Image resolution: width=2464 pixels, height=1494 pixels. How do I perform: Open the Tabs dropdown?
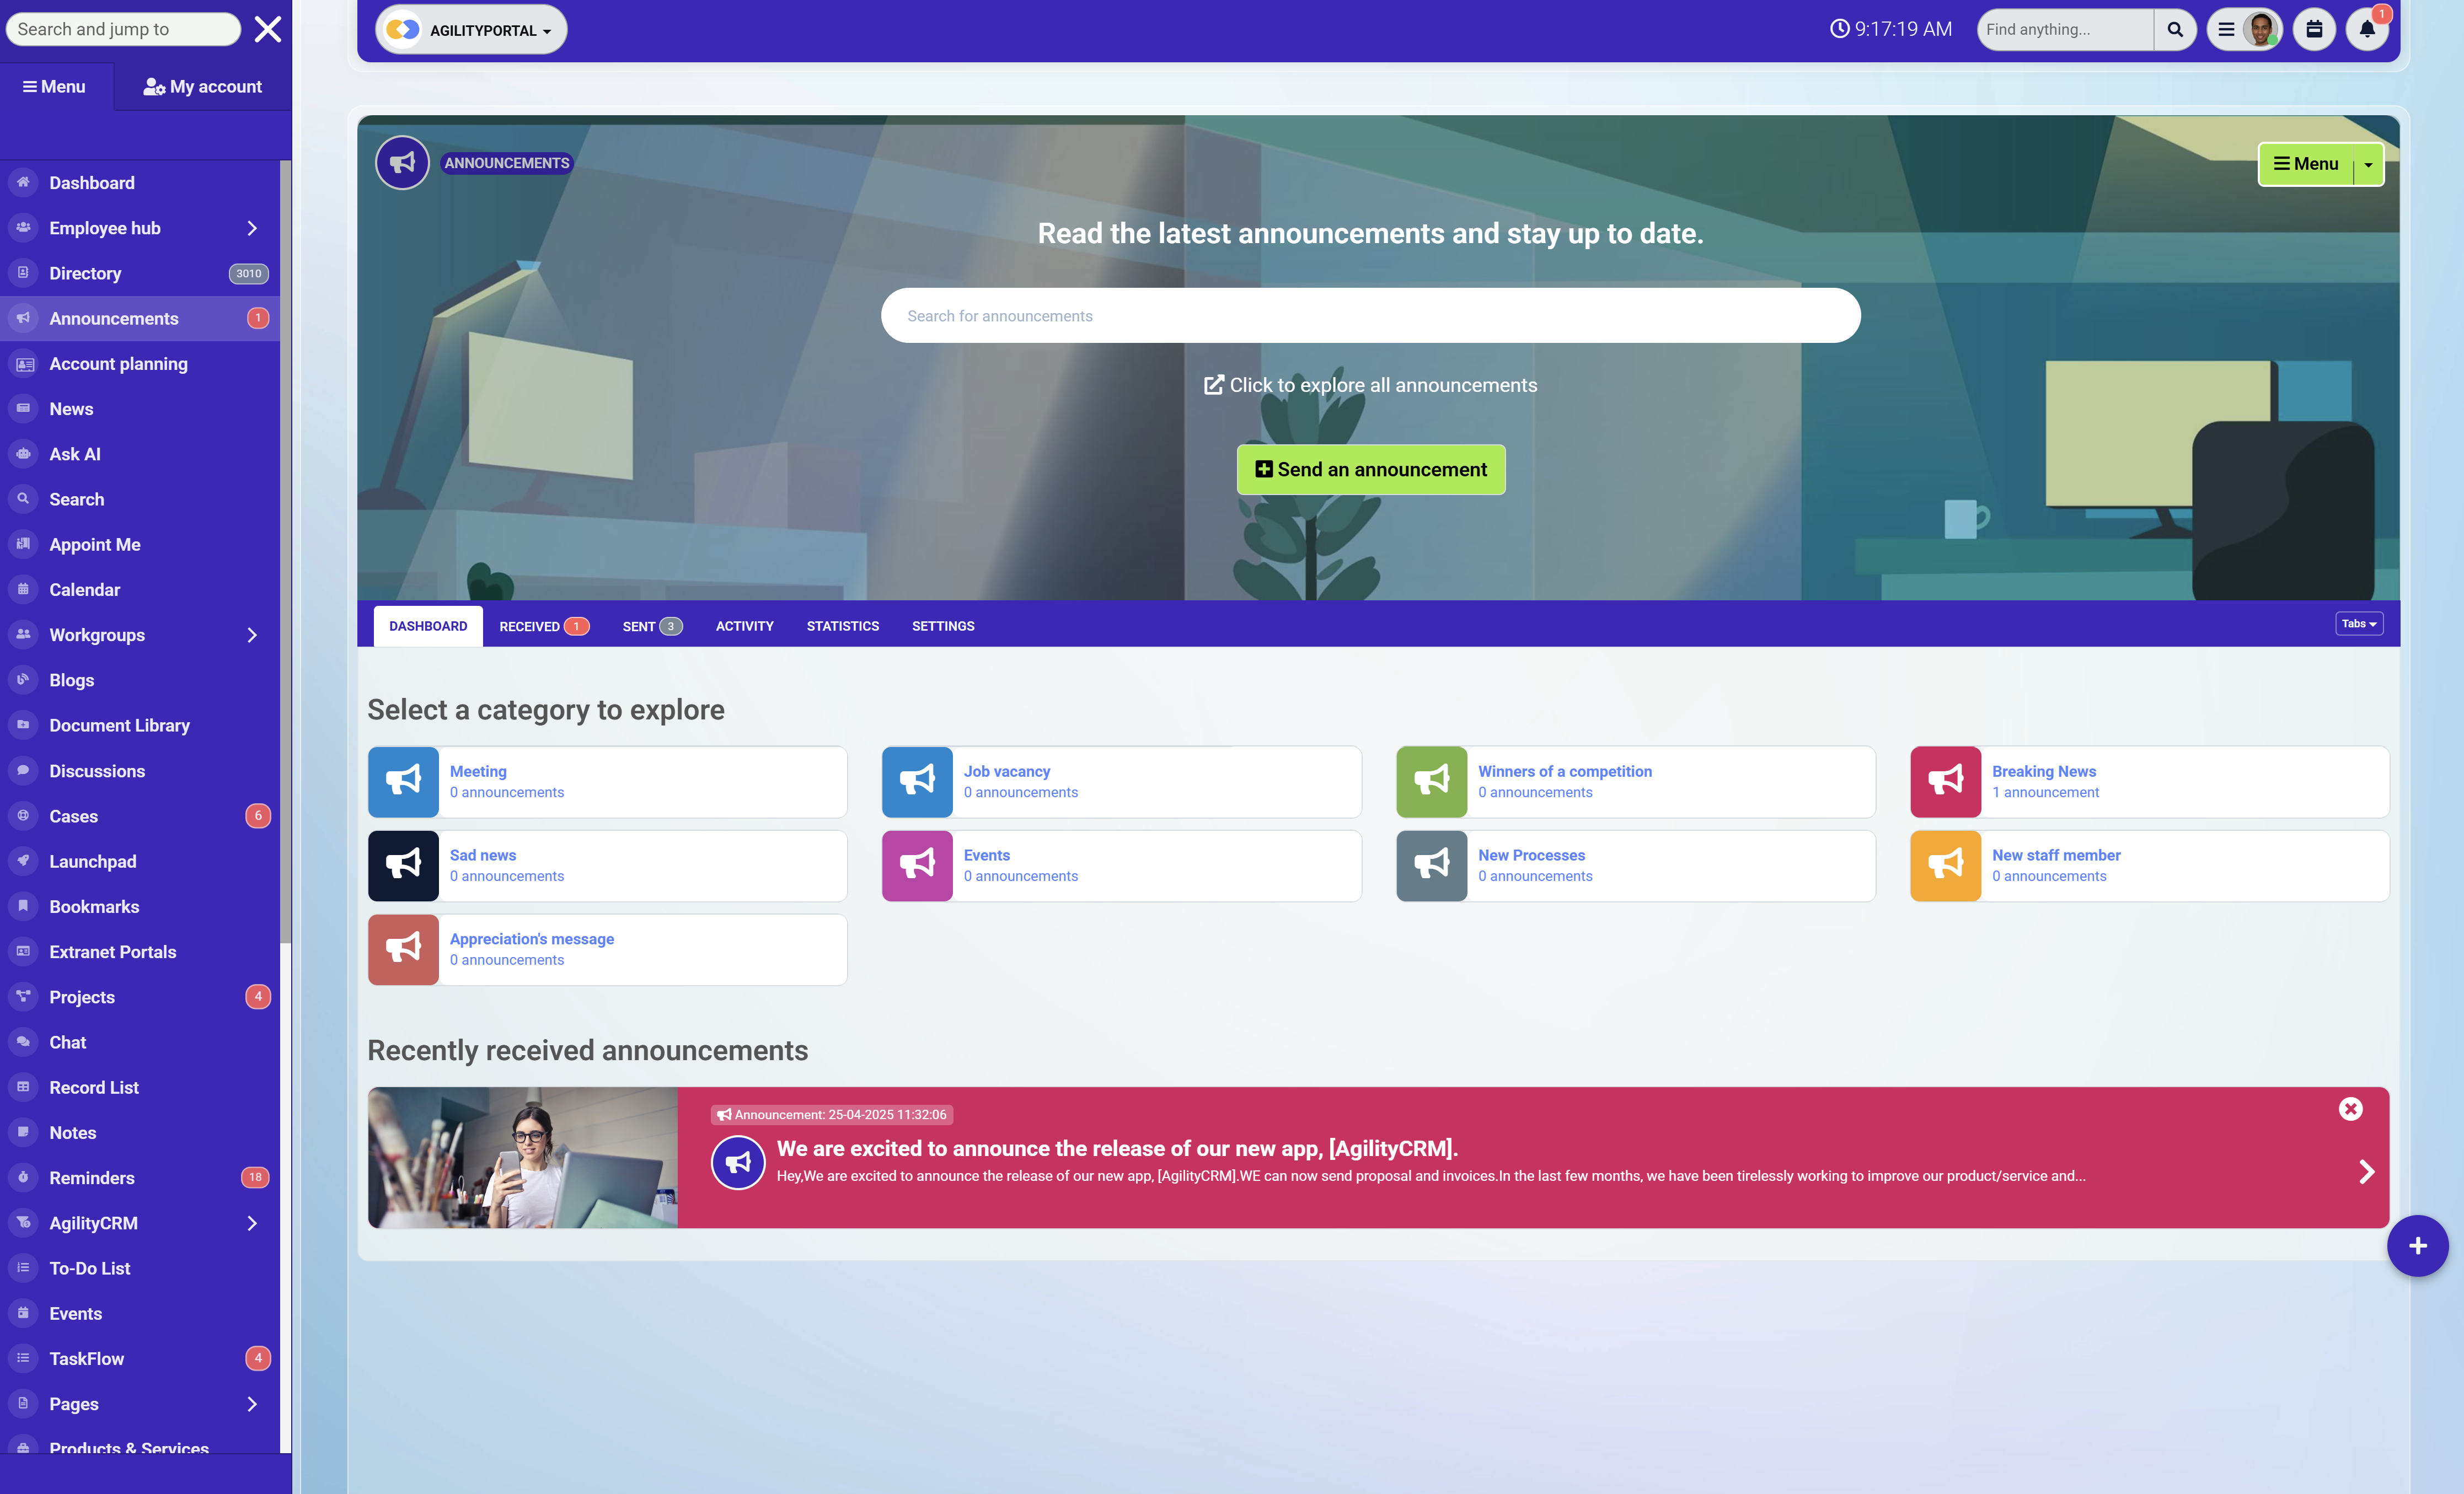point(2358,624)
